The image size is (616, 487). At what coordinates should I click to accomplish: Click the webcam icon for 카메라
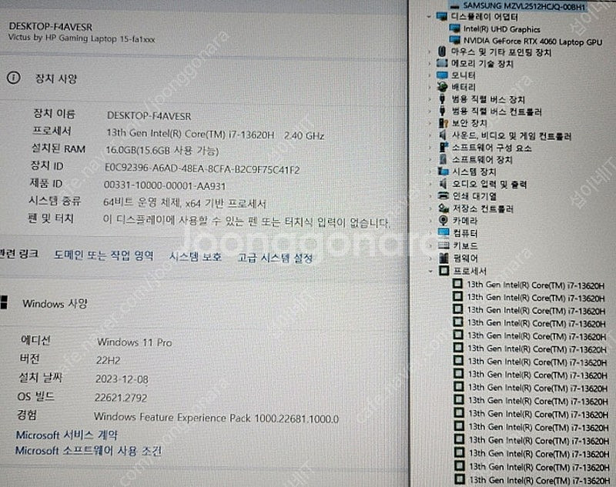pyautogui.click(x=444, y=220)
